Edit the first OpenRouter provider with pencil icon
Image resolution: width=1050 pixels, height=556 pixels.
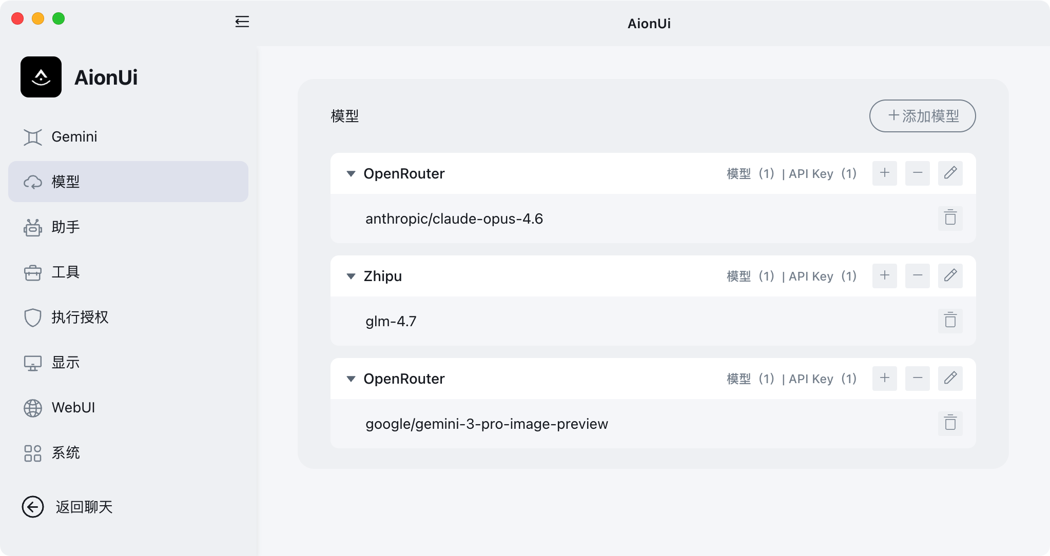coord(950,173)
